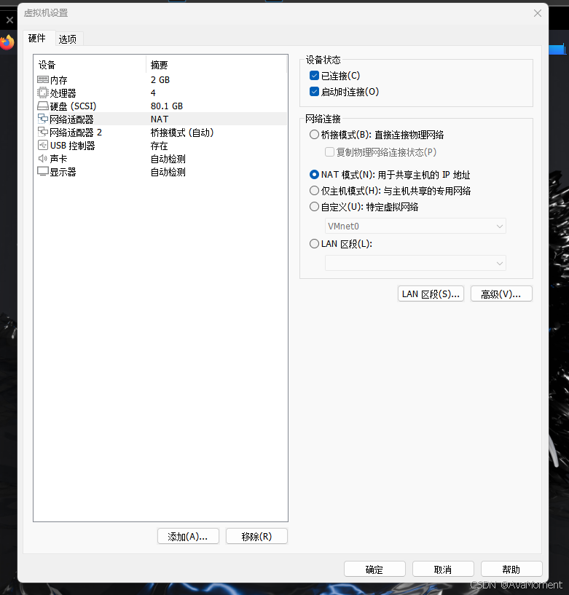Click the 确定 button
The width and height of the screenshot is (569, 595).
[x=374, y=570]
